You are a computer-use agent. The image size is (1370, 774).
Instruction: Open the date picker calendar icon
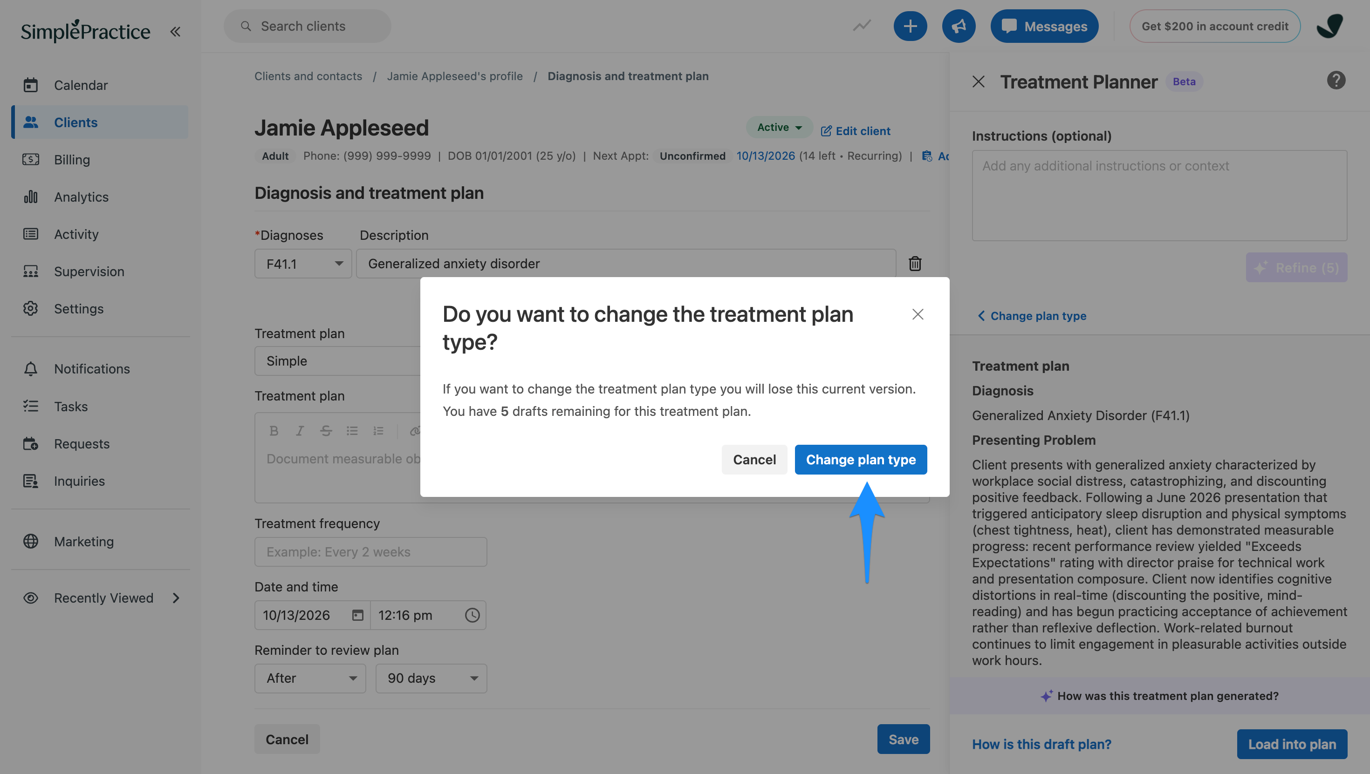357,615
